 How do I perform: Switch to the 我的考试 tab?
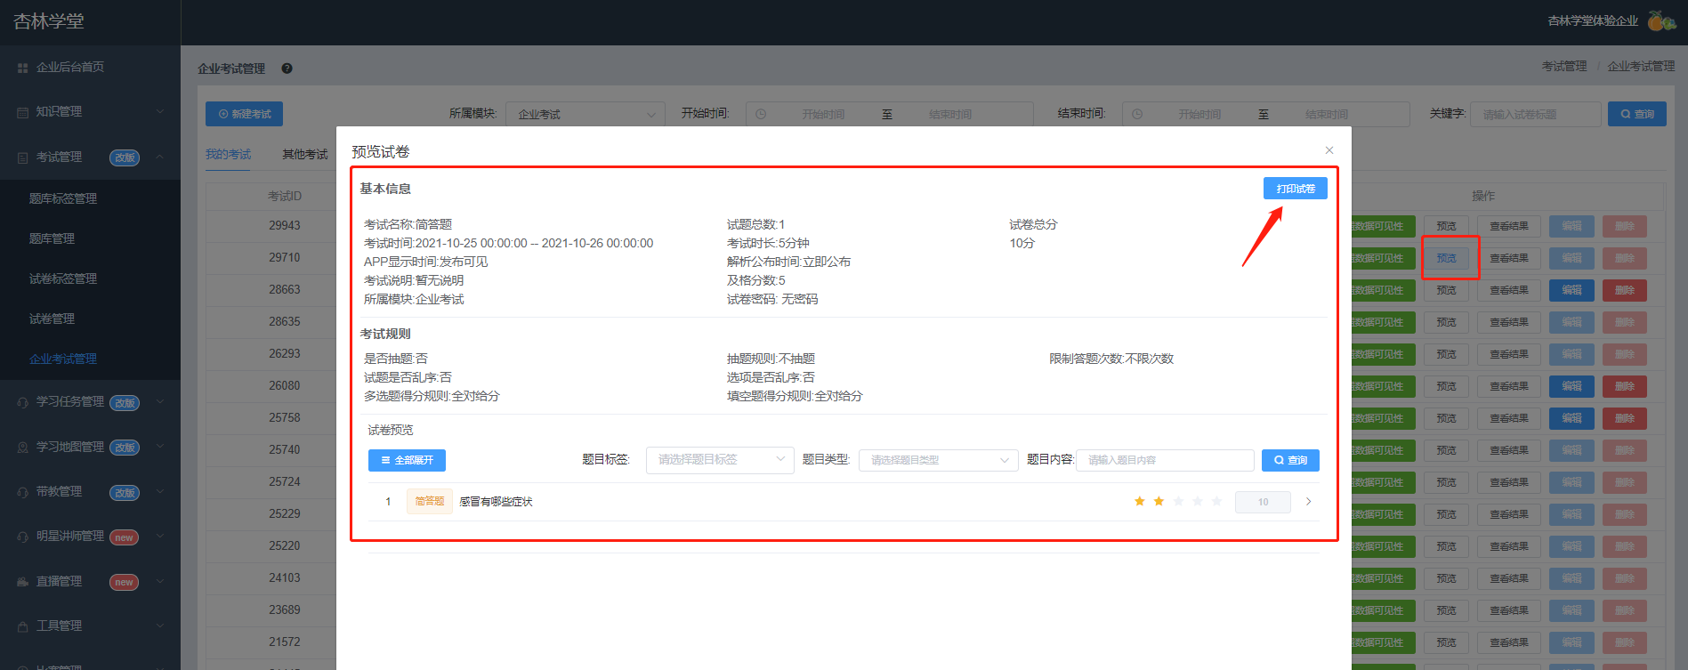(x=228, y=154)
